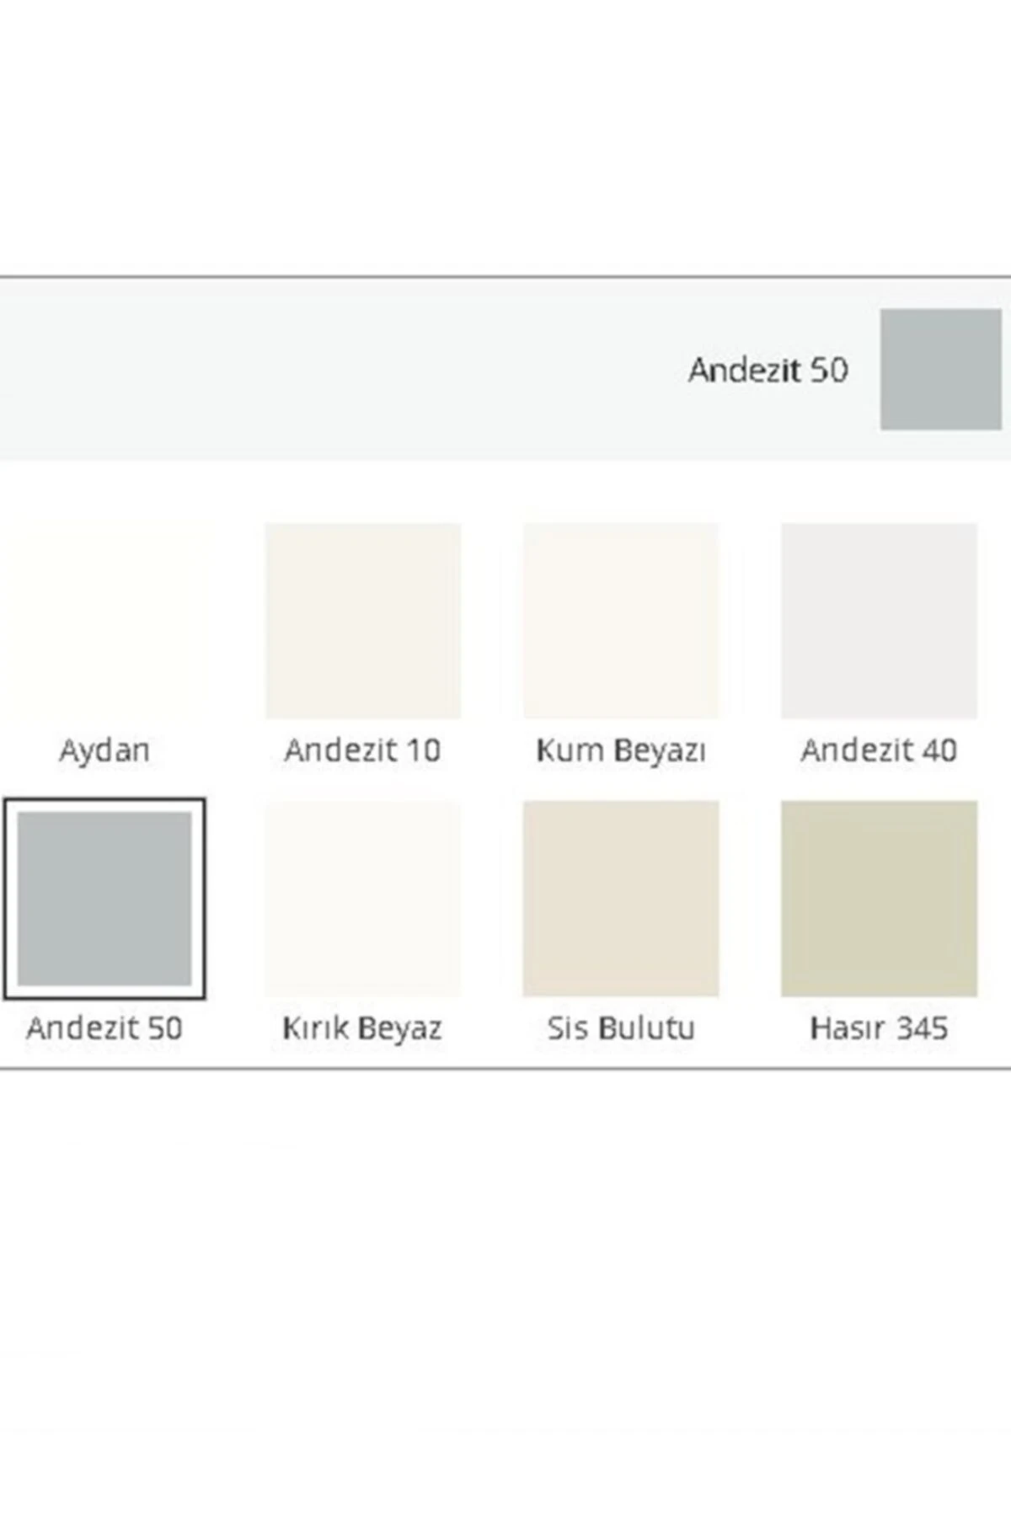Choose the Andezit 10 swatch
The height and width of the screenshot is (1516, 1011).
click(363, 621)
